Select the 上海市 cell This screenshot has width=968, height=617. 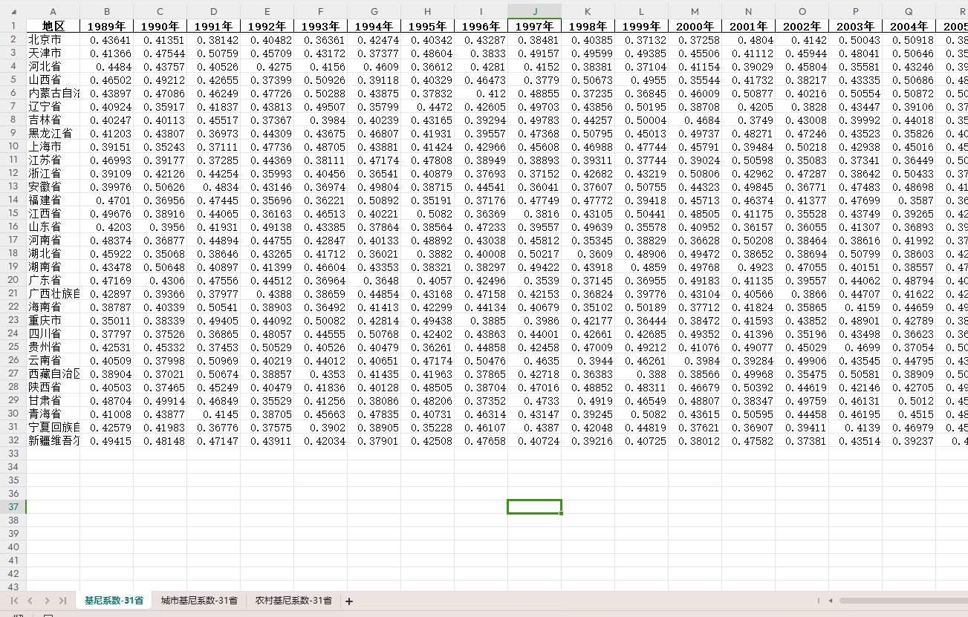tap(53, 146)
